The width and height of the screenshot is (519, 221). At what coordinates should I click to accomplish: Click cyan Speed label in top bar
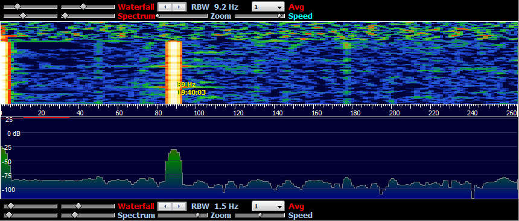point(300,16)
